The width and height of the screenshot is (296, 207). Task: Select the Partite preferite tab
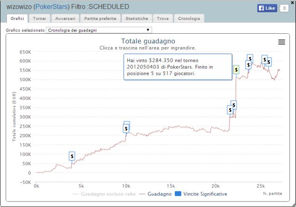click(100, 18)
